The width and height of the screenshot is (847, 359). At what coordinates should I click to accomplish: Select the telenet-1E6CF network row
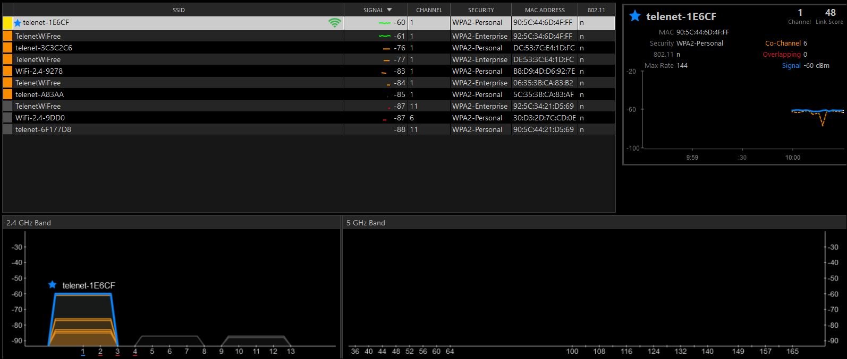(x=309, y=23)
